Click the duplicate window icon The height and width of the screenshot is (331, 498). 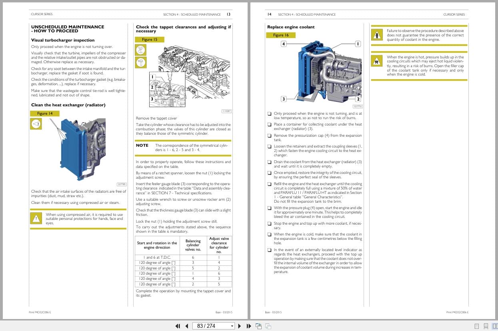268,326
